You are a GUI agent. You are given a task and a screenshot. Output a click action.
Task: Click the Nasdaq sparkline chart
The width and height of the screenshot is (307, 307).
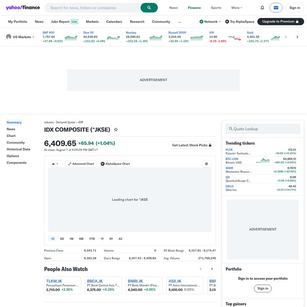pos(156,38)
